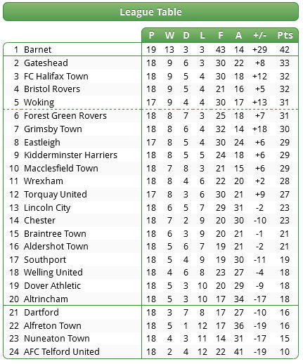This screenshot has width=303, height=364.
Task: Click Kidderminster Harriers team name
Action: tap(70, 155)
